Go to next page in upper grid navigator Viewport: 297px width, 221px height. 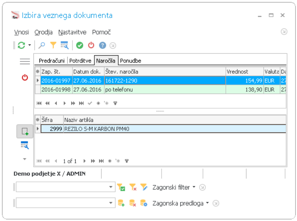pyautogui.click(x=73, y=103)
